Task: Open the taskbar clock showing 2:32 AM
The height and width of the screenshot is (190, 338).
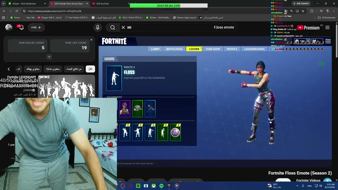Action: click(x=331, y=186)
